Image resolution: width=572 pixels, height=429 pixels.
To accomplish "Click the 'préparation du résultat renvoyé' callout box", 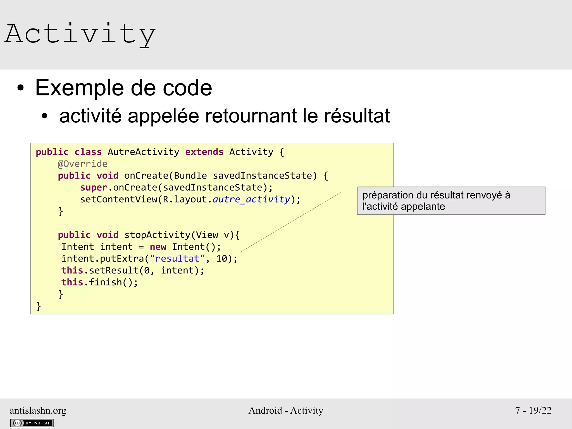I will (451, 201).
